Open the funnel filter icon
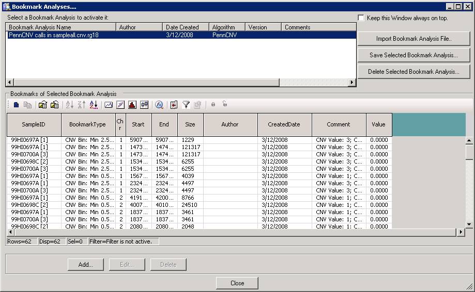The width and height of the screenshot is (475, 292). 186,105
